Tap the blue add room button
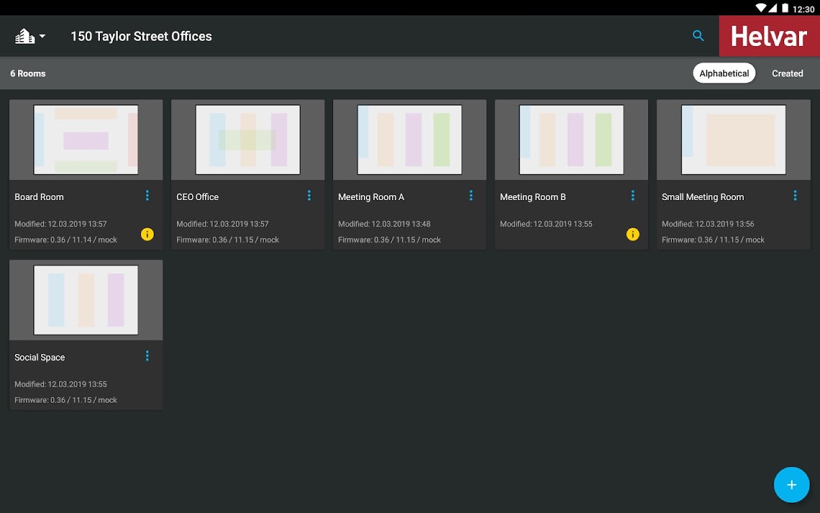The width and height of the screenshot is (820, 513). pyautogui.click(x=791, y=485)
